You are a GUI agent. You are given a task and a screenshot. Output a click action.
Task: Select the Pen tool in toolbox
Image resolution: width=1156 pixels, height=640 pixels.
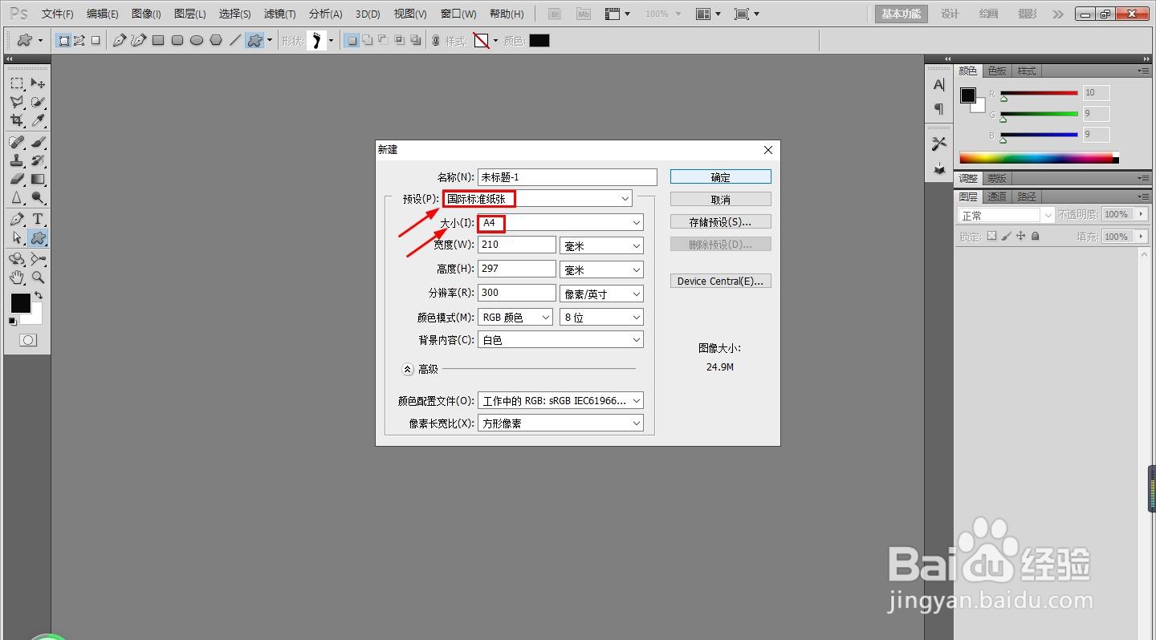coord(17,219)
